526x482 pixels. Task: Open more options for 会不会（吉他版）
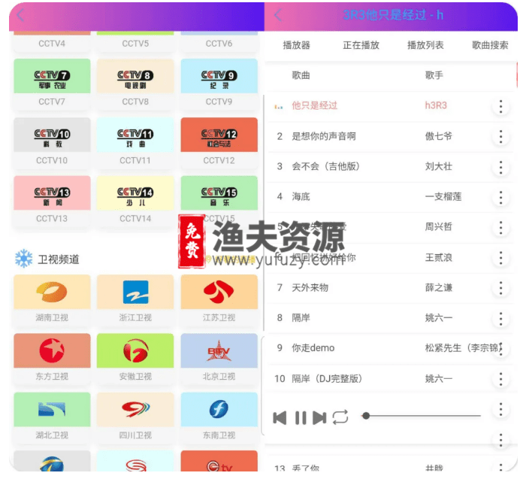(x=501, y=167)
